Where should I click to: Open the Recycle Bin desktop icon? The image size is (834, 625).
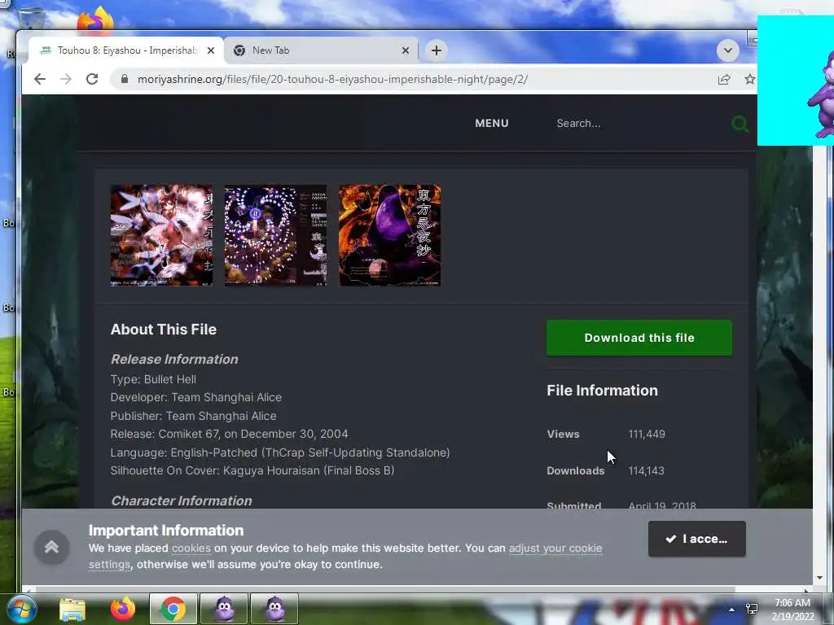pos(32,17)
